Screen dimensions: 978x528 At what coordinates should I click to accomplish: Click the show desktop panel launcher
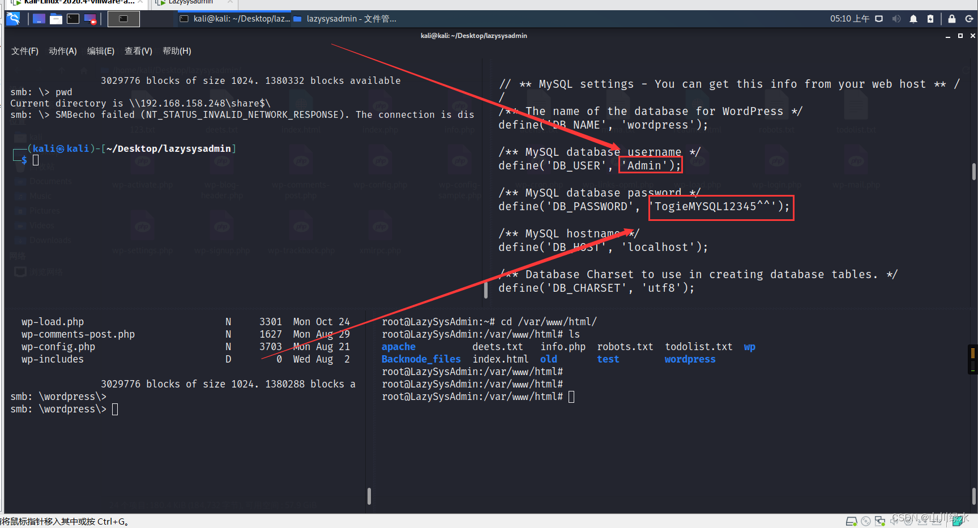pos(39,19)
